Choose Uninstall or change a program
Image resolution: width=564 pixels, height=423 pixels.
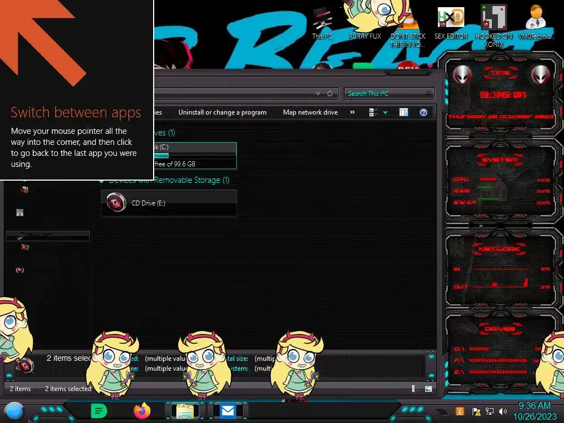[x=223, y=112]
